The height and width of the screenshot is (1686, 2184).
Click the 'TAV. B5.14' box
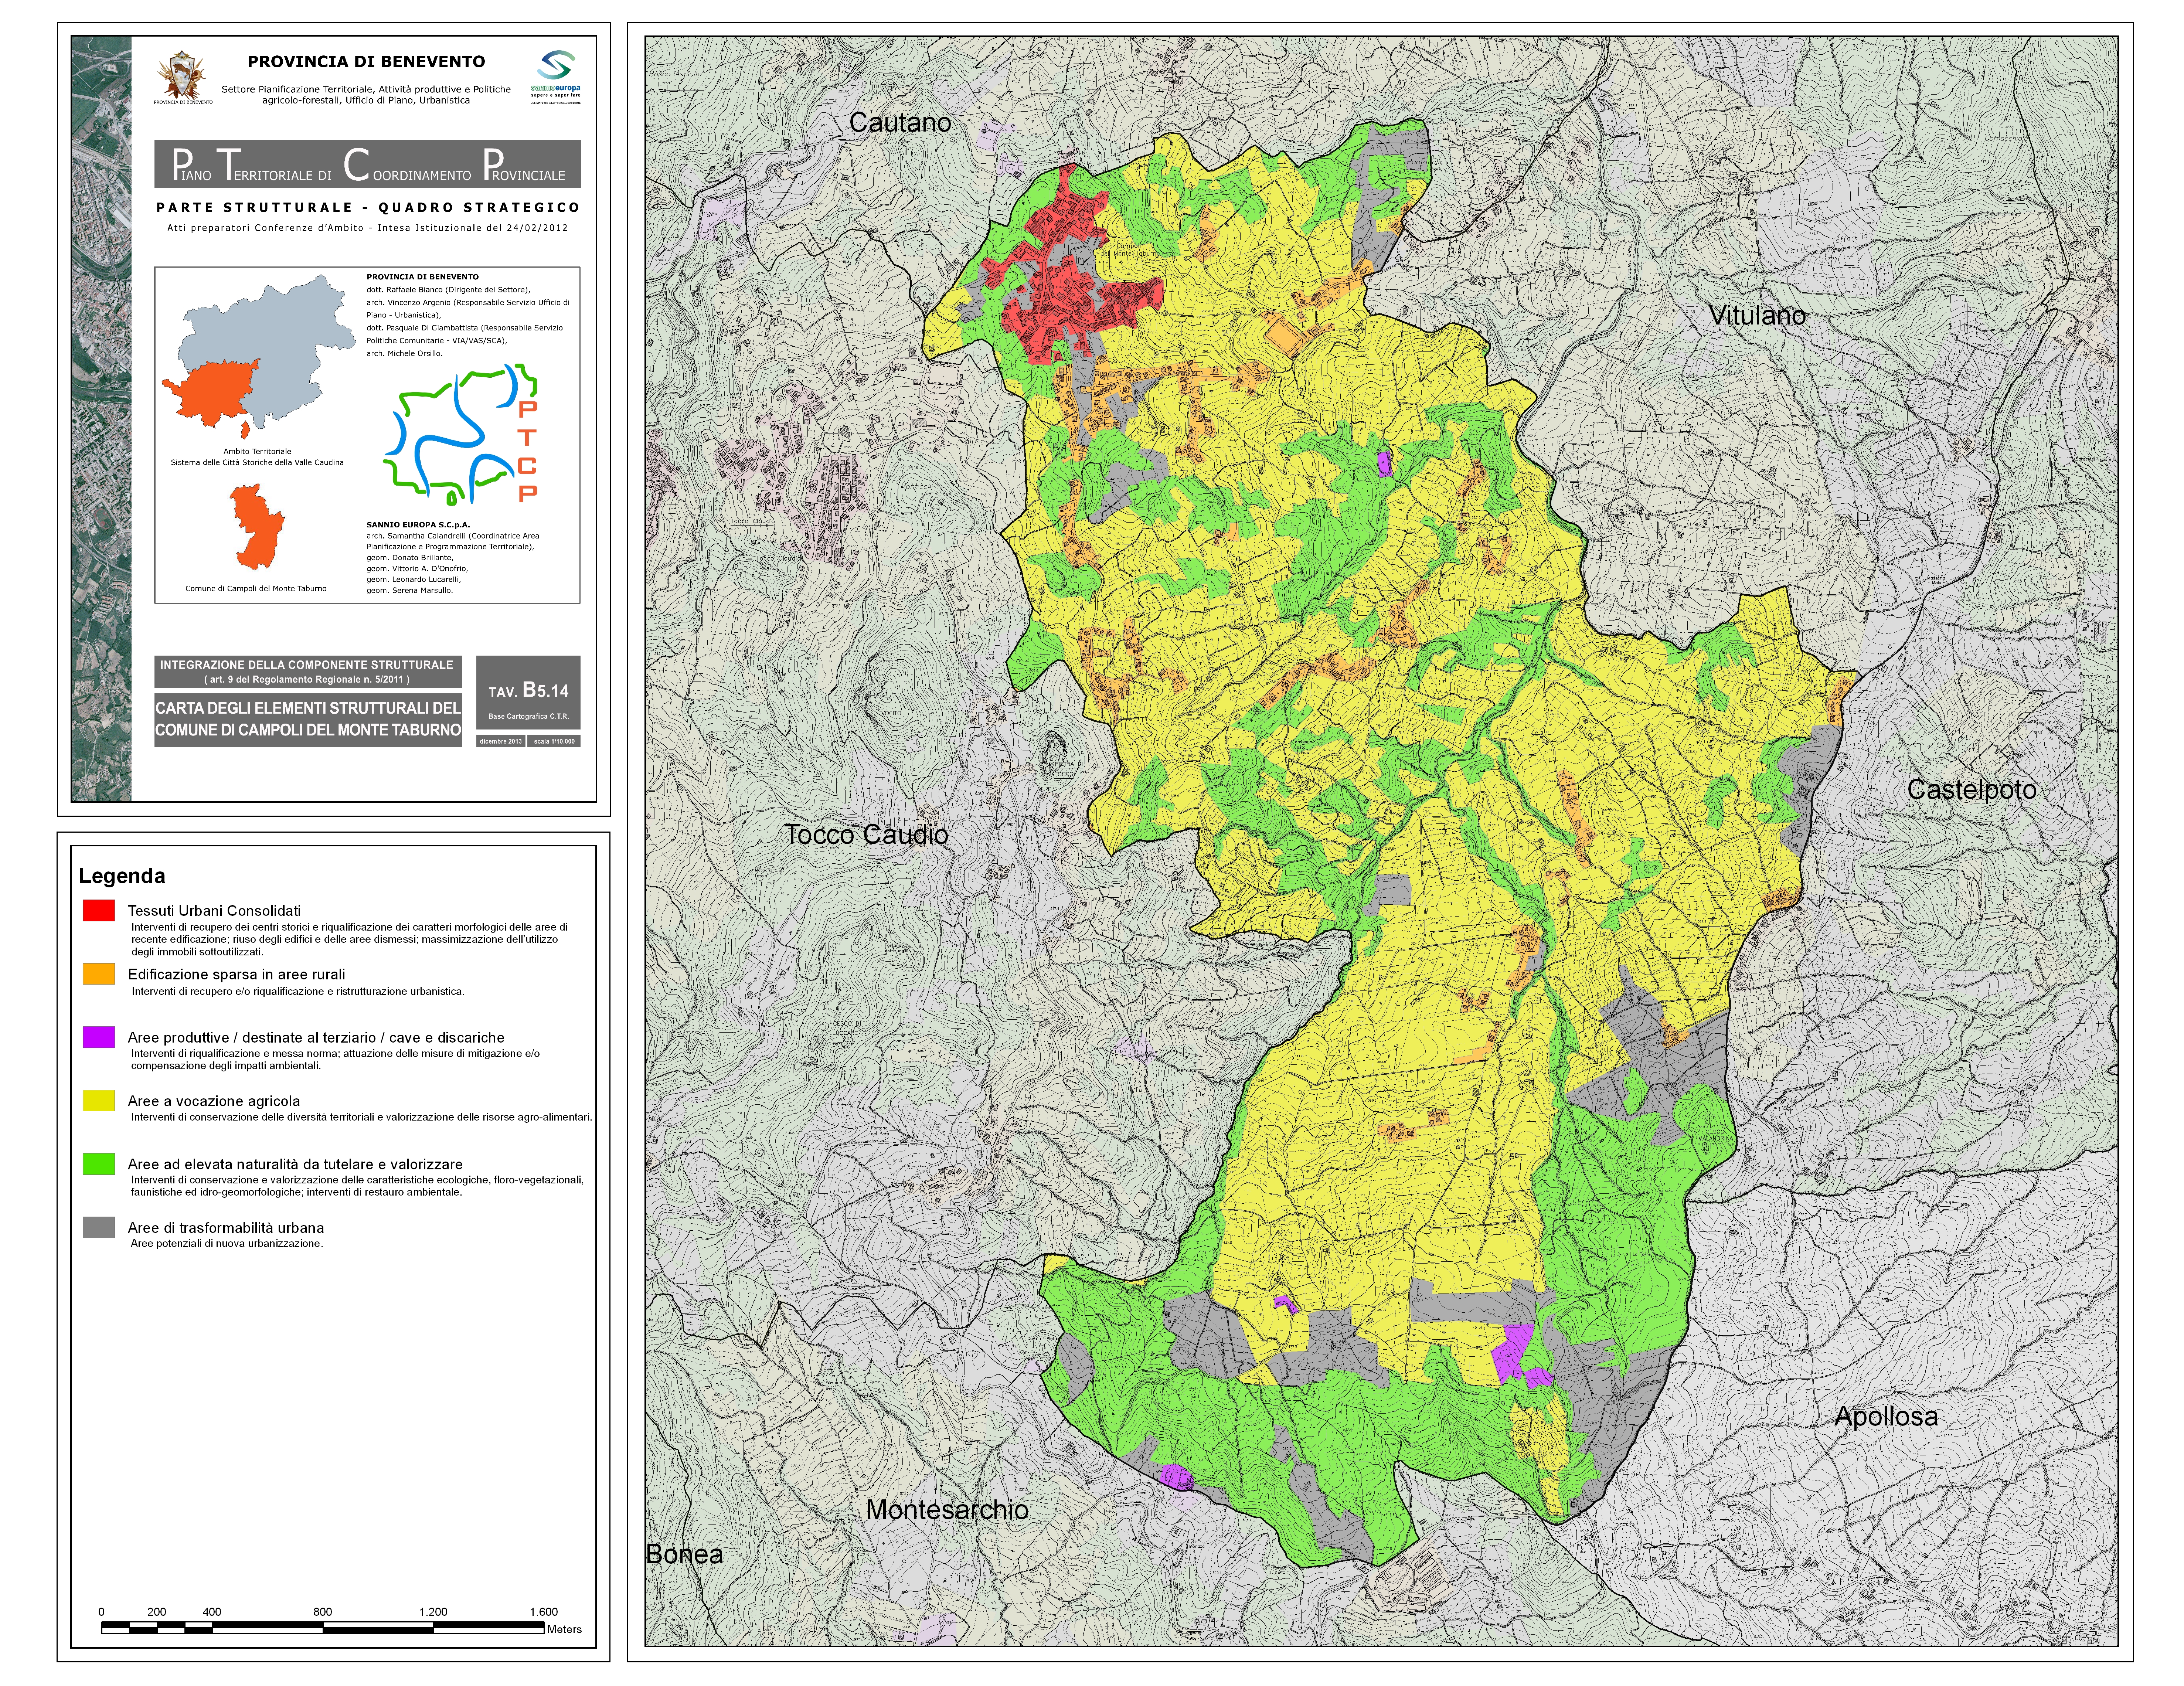[x=528, y=692]
